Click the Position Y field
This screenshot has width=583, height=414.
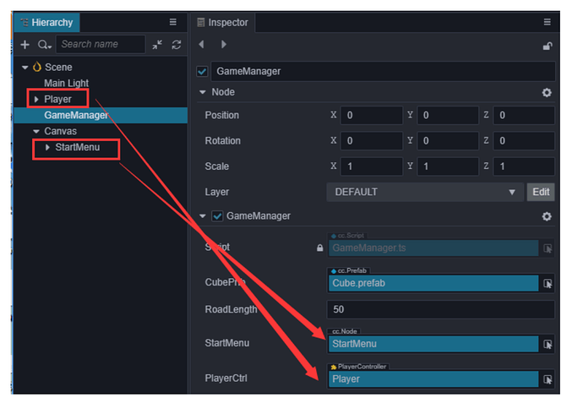pos(448,115)
